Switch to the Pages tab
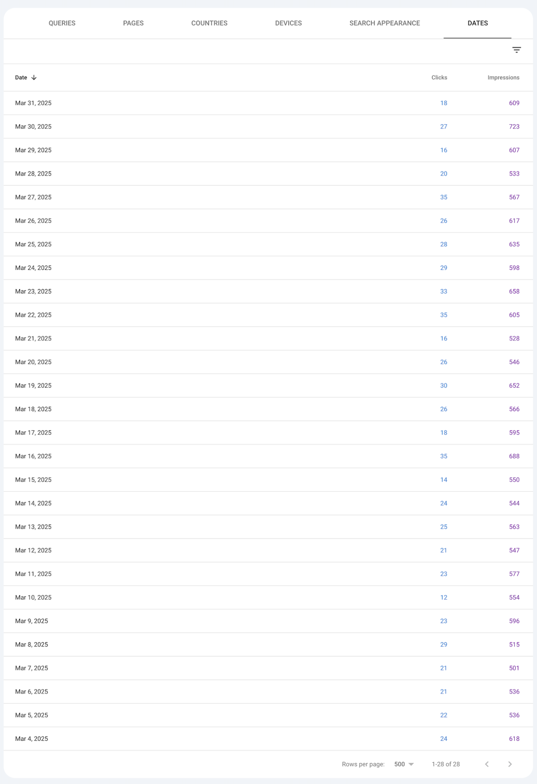This screenshot has width=537, height=784. (x=133, y=23)
